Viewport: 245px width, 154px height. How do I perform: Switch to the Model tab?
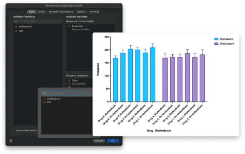(x=42, y=12)
